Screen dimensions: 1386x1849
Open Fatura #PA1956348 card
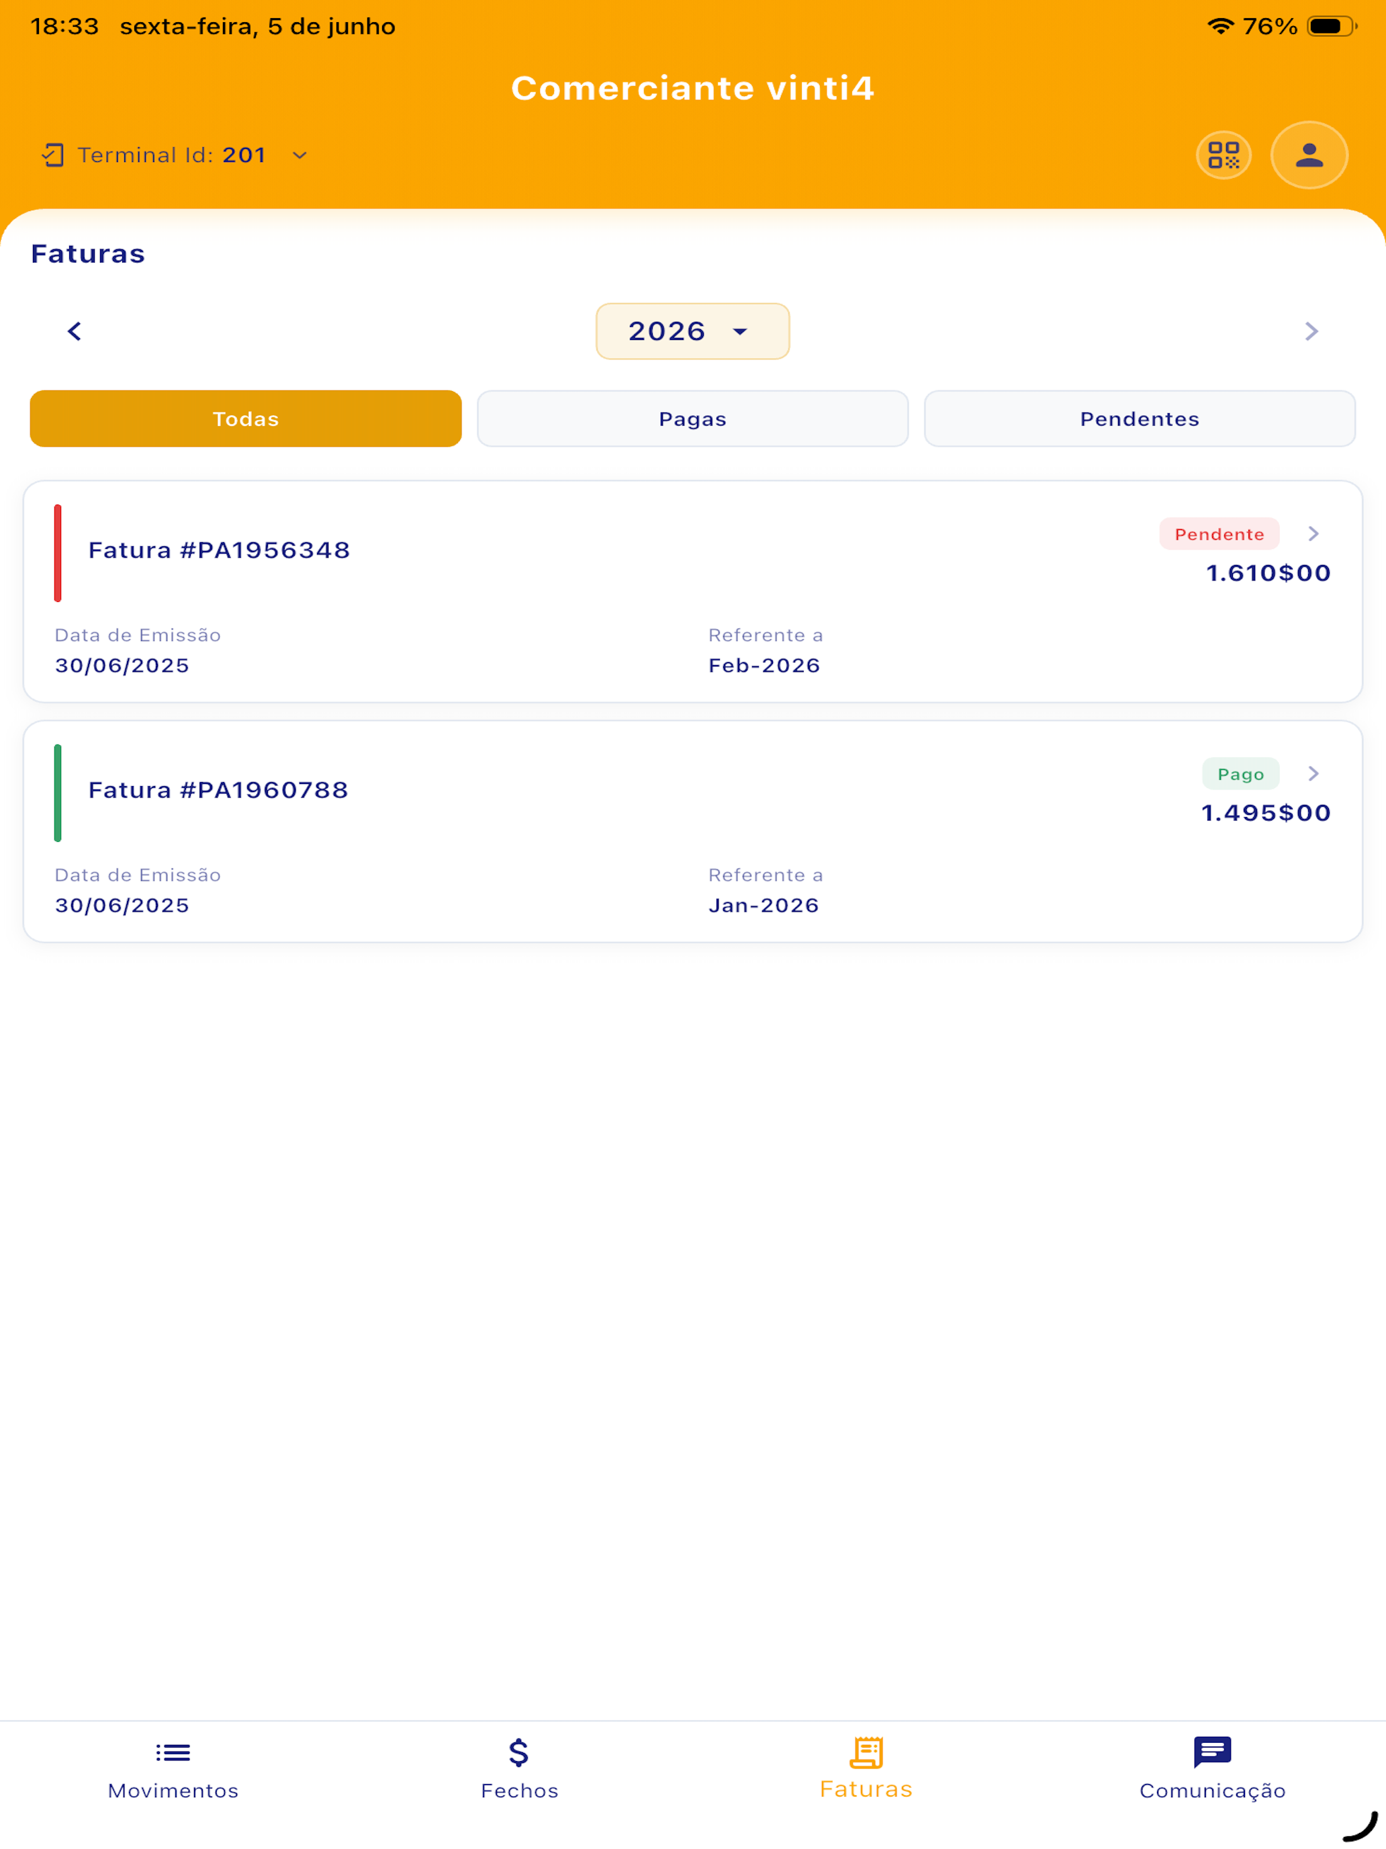pyautogui.click(x=692, y=592)
